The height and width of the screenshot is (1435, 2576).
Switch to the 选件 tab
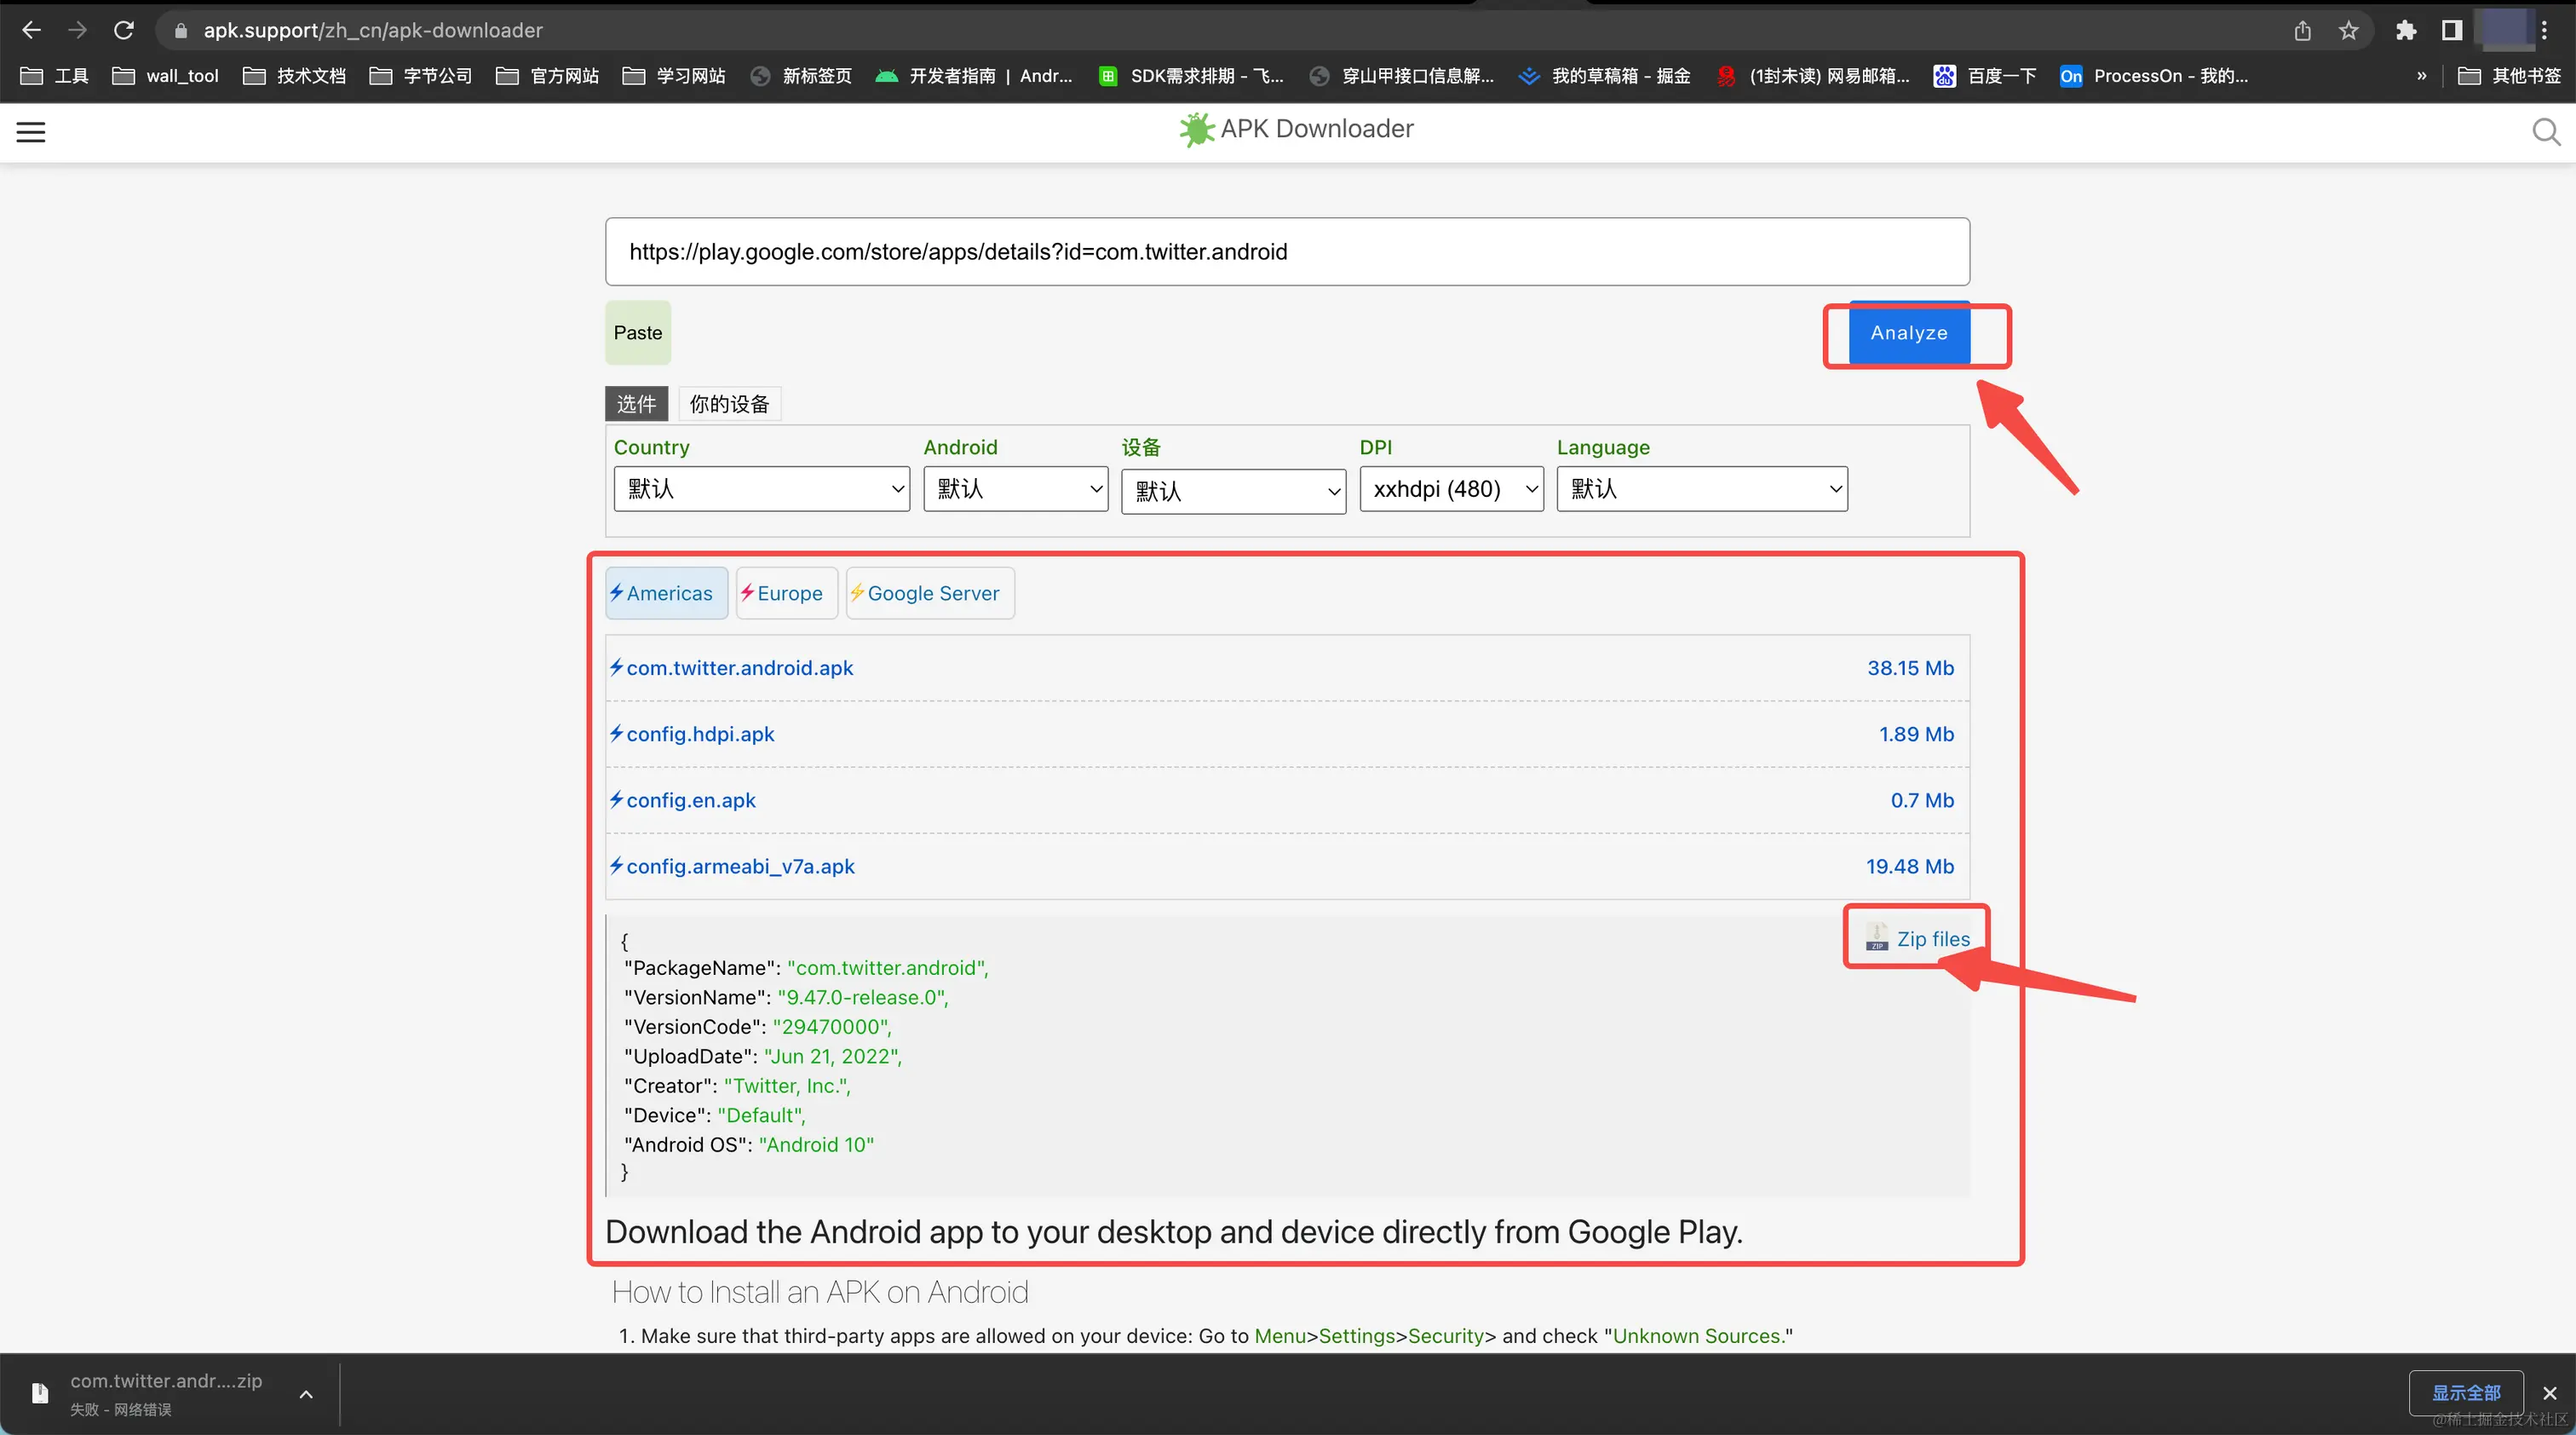click(x=636, y=404)
